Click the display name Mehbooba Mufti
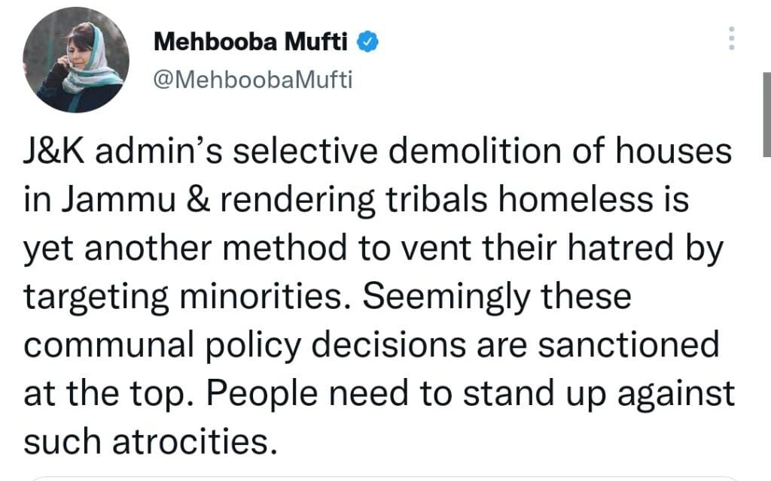Image resolution: width=771 pixels, height=481 pixels. [251, 43]
